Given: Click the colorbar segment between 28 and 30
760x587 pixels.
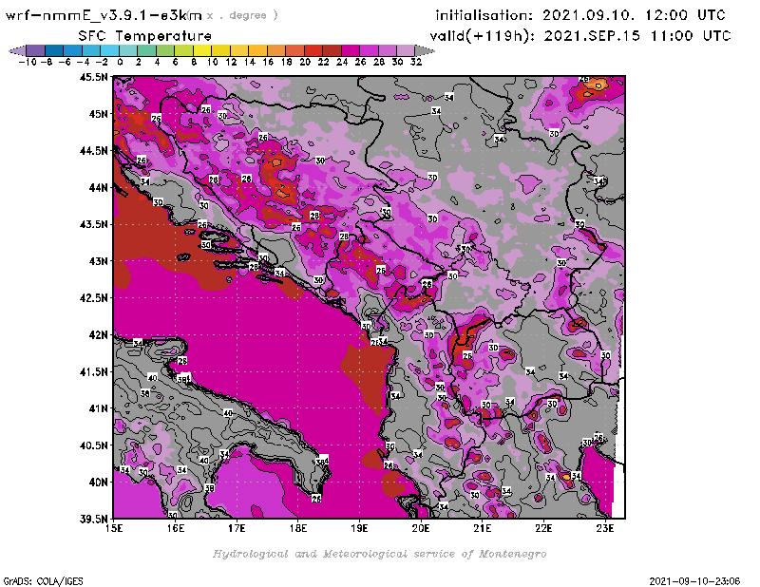Looking at the screenshot, I should (x=388, y=50).
